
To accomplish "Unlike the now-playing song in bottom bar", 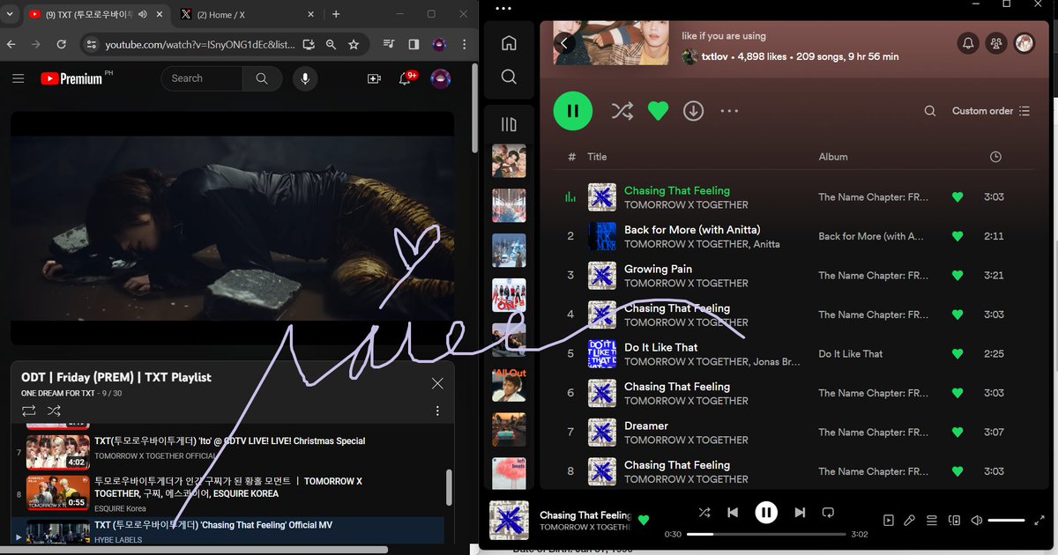I will [x=644, y=521].
